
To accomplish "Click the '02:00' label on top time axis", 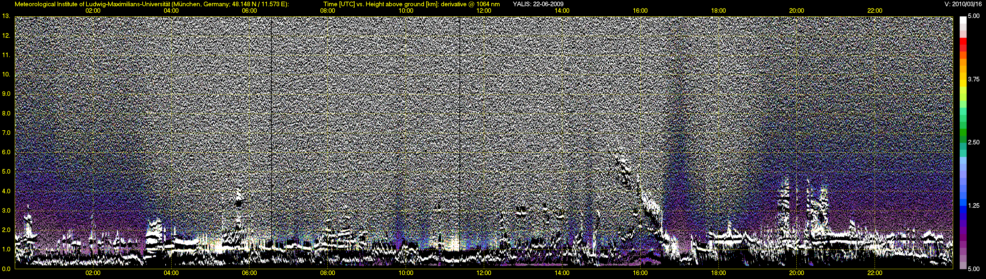I will pos(93,11).
